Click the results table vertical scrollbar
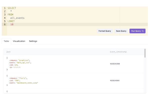This screenshot has height=100, width=150. click(145, 53)
